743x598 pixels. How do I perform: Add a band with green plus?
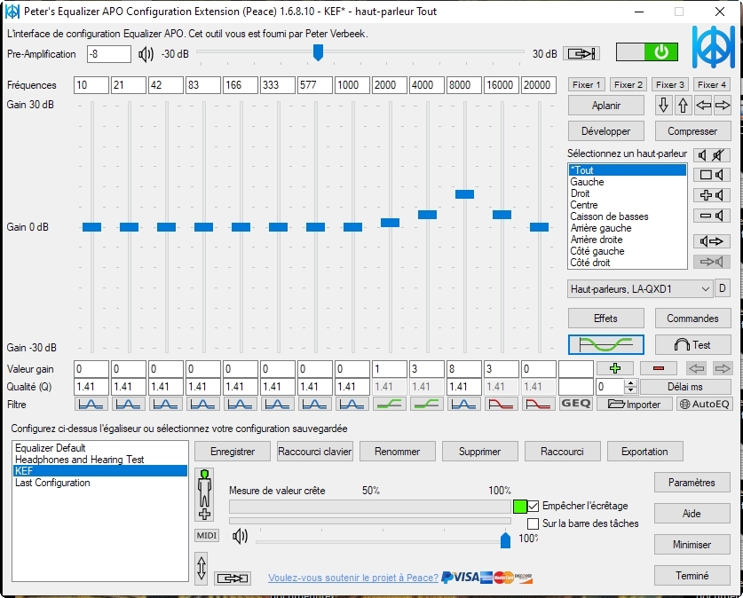tap(615, 368)
